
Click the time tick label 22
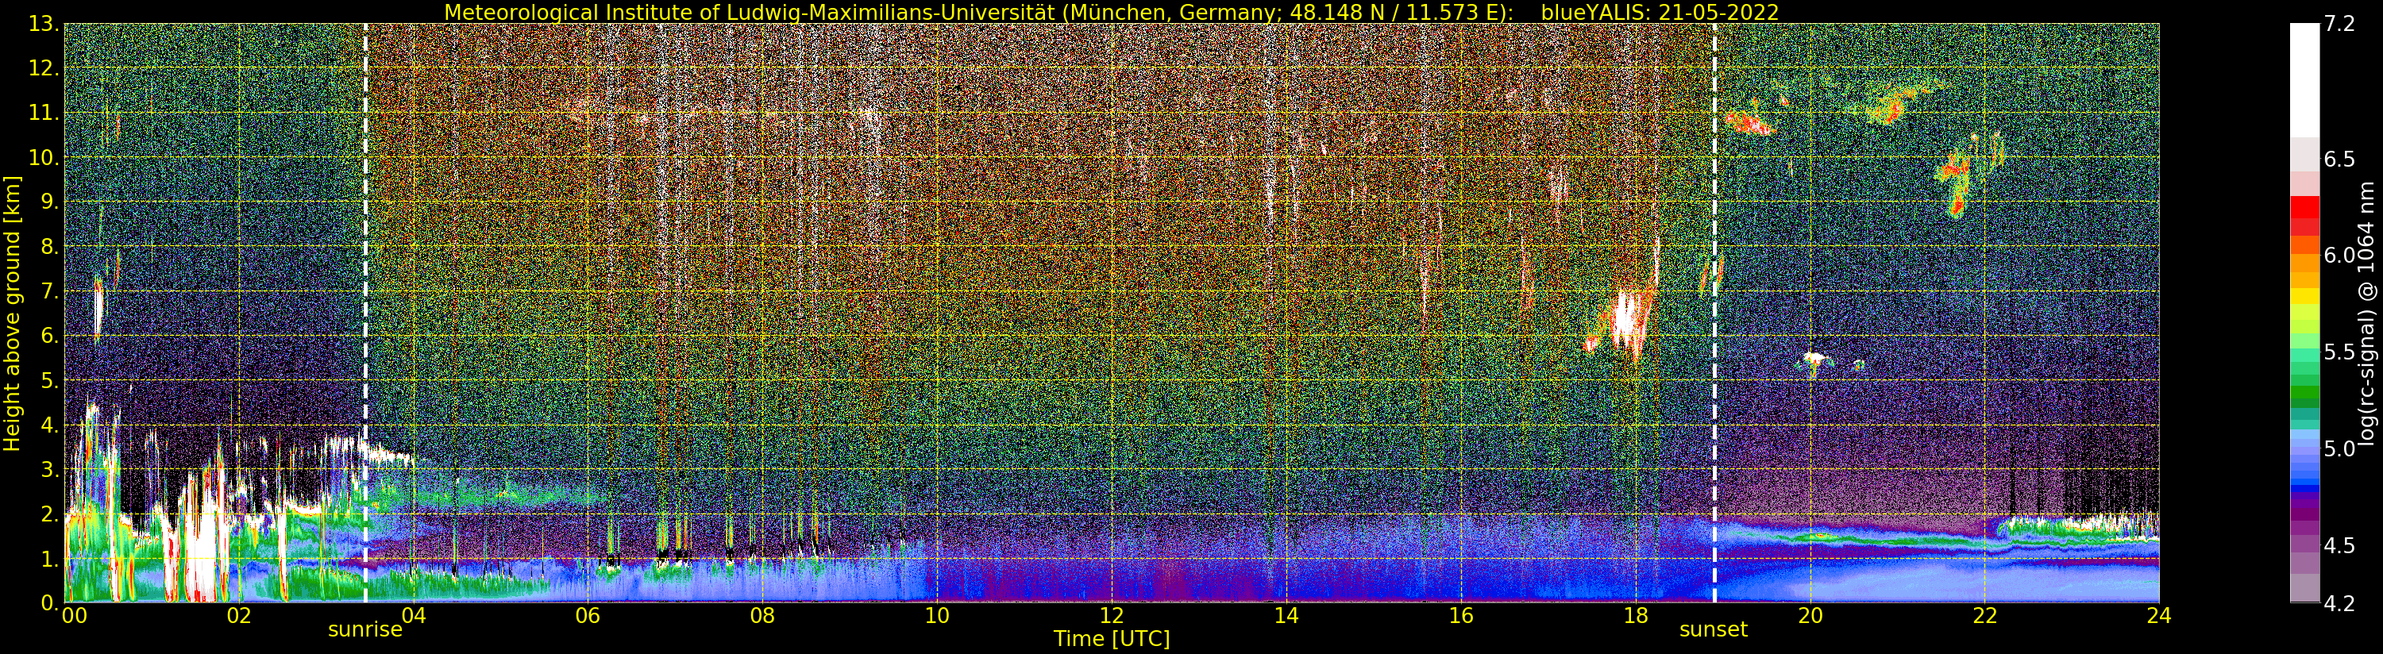click(x=1984, y=616)
